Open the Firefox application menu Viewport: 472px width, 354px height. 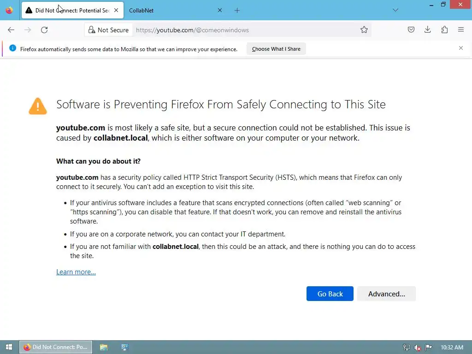pos(461,29)
